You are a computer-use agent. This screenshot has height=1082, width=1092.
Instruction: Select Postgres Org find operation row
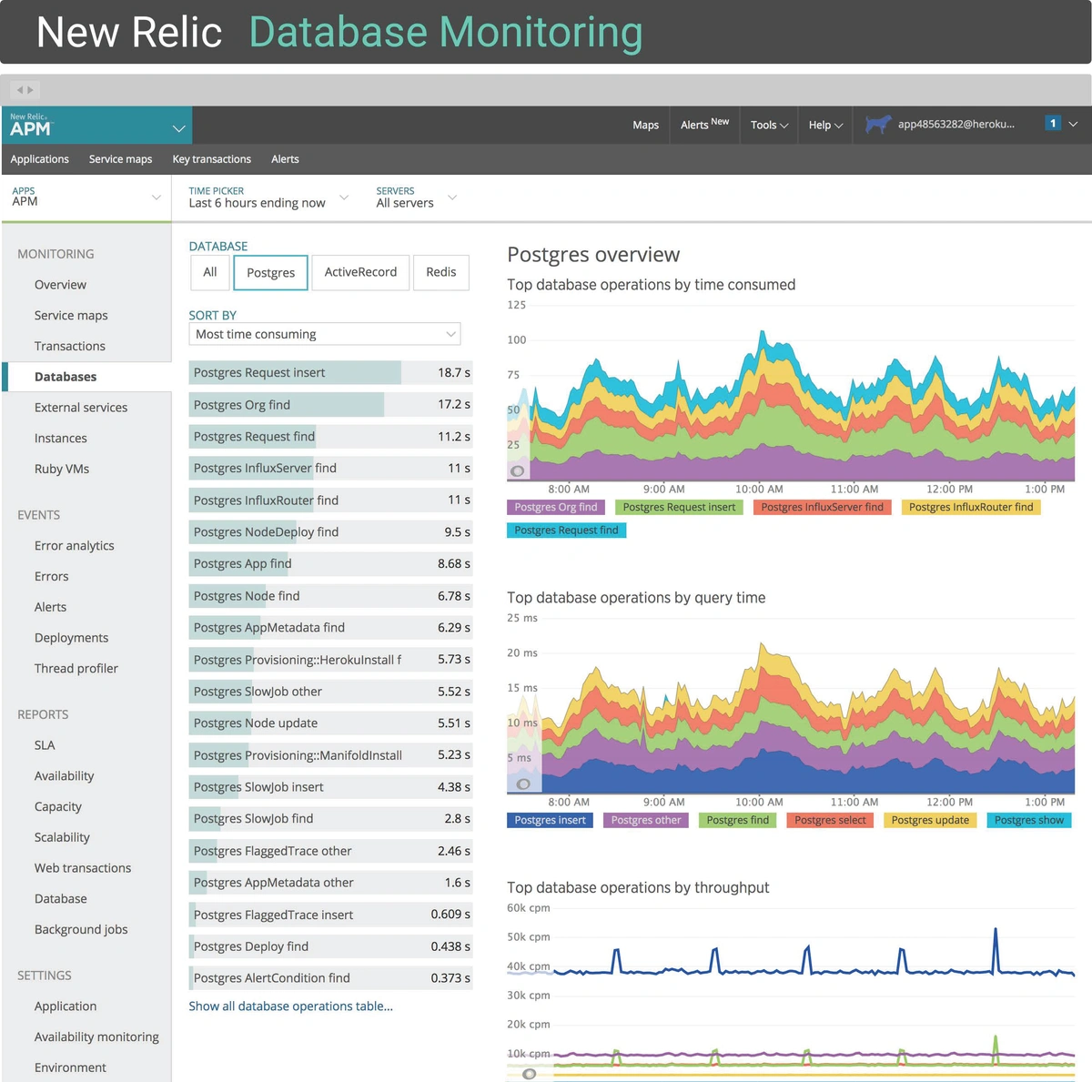click(330, 404)
